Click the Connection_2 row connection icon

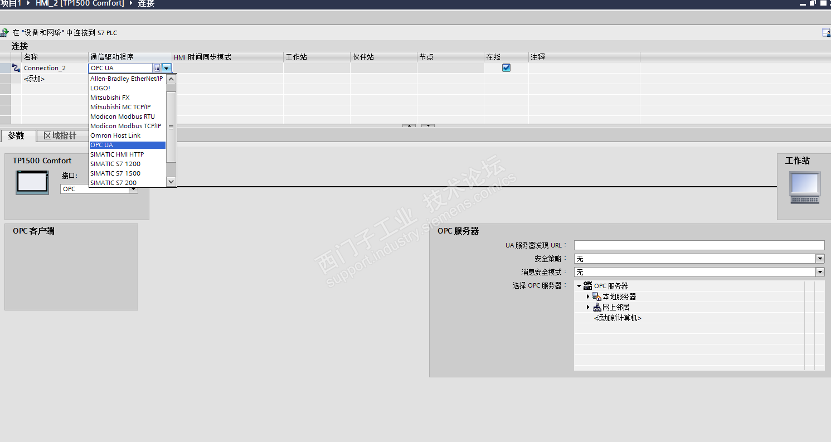(x=16, y=68)
